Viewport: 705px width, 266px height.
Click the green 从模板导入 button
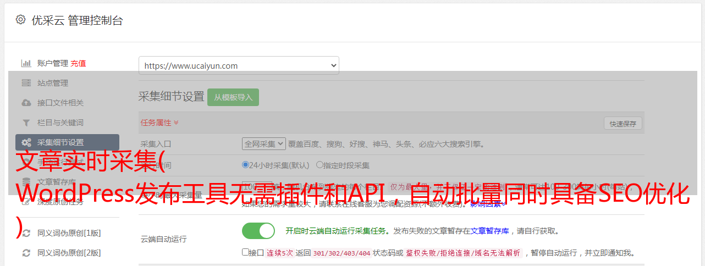(x=233, y=97)
